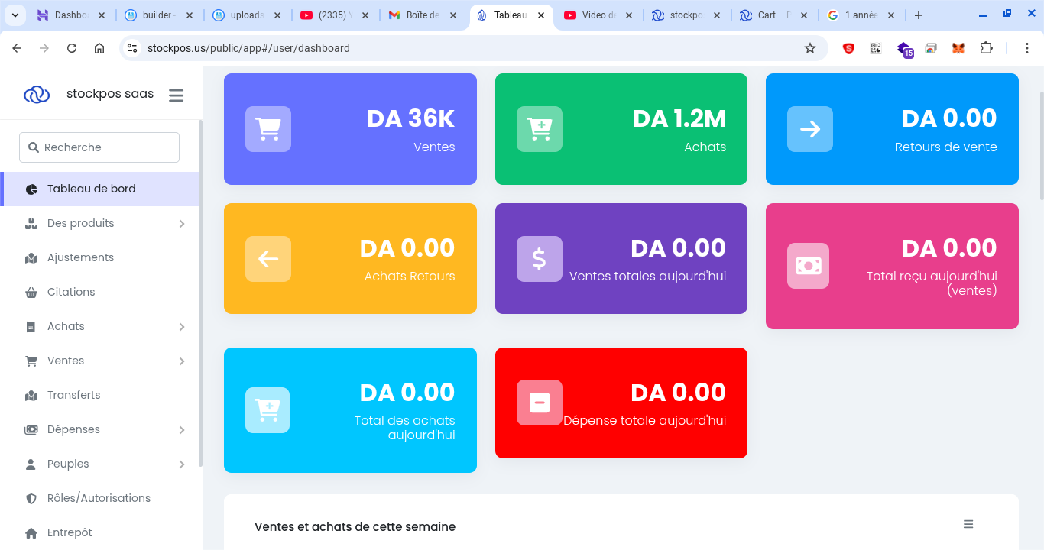Open the Citations page link
This screenshot has width=1044, height=550.
click(71, 292)
